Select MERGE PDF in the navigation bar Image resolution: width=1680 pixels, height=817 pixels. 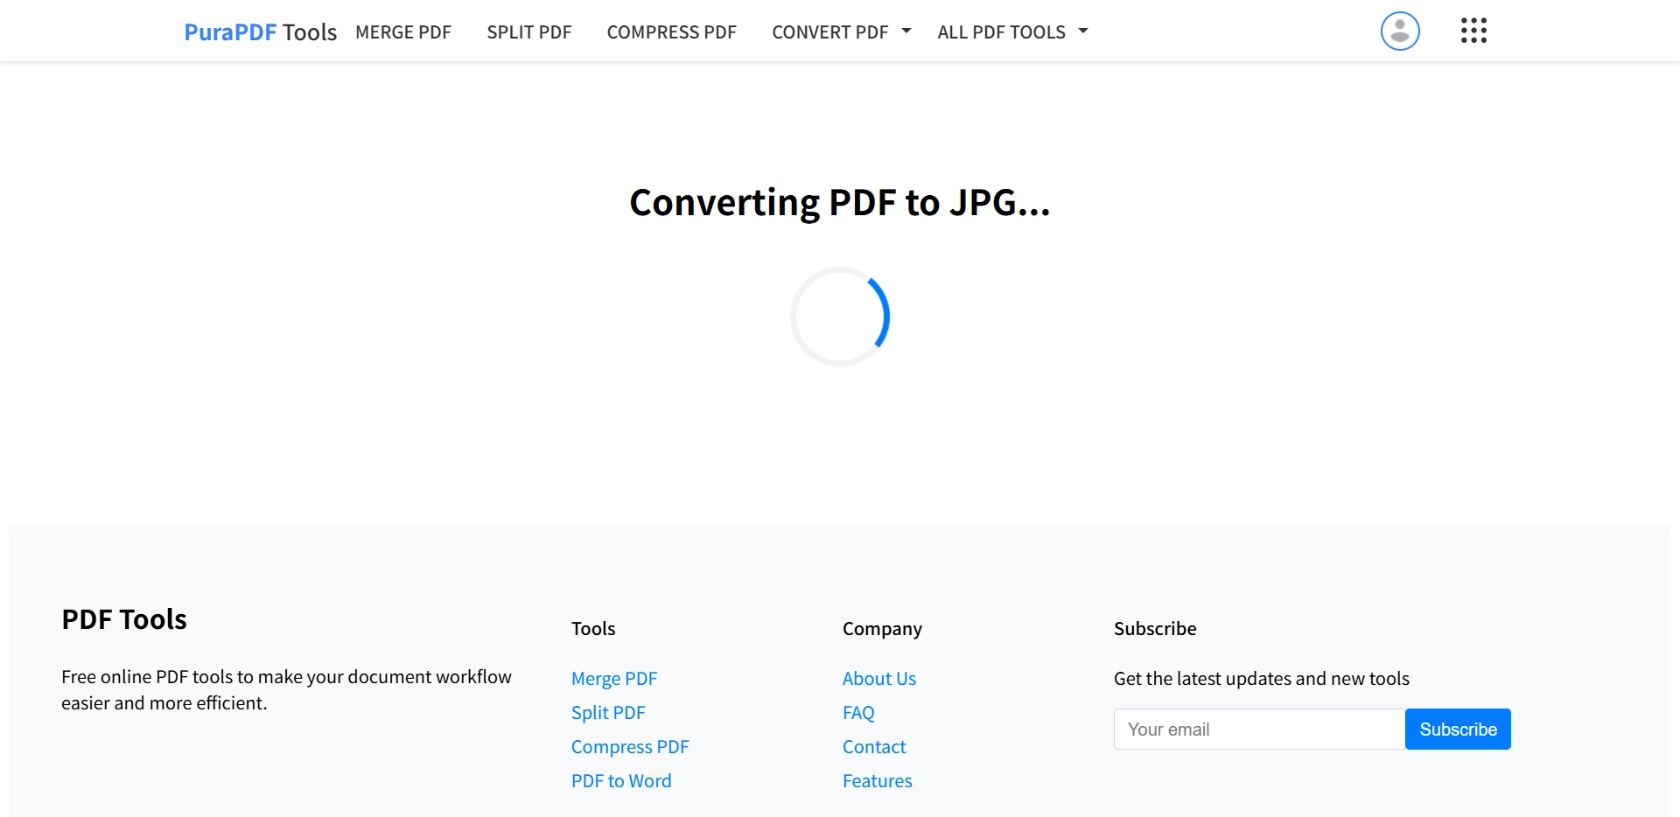[402, 31]
